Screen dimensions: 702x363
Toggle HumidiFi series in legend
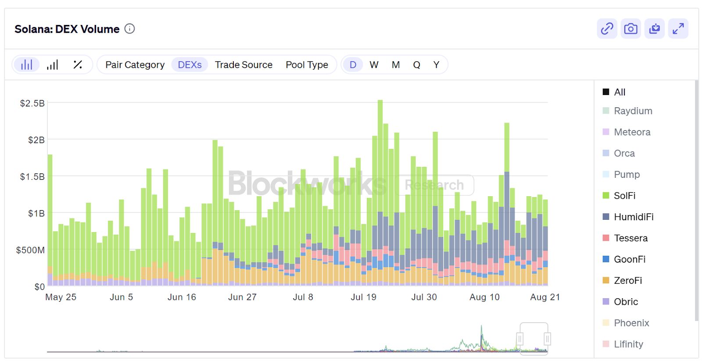point(628,217)
